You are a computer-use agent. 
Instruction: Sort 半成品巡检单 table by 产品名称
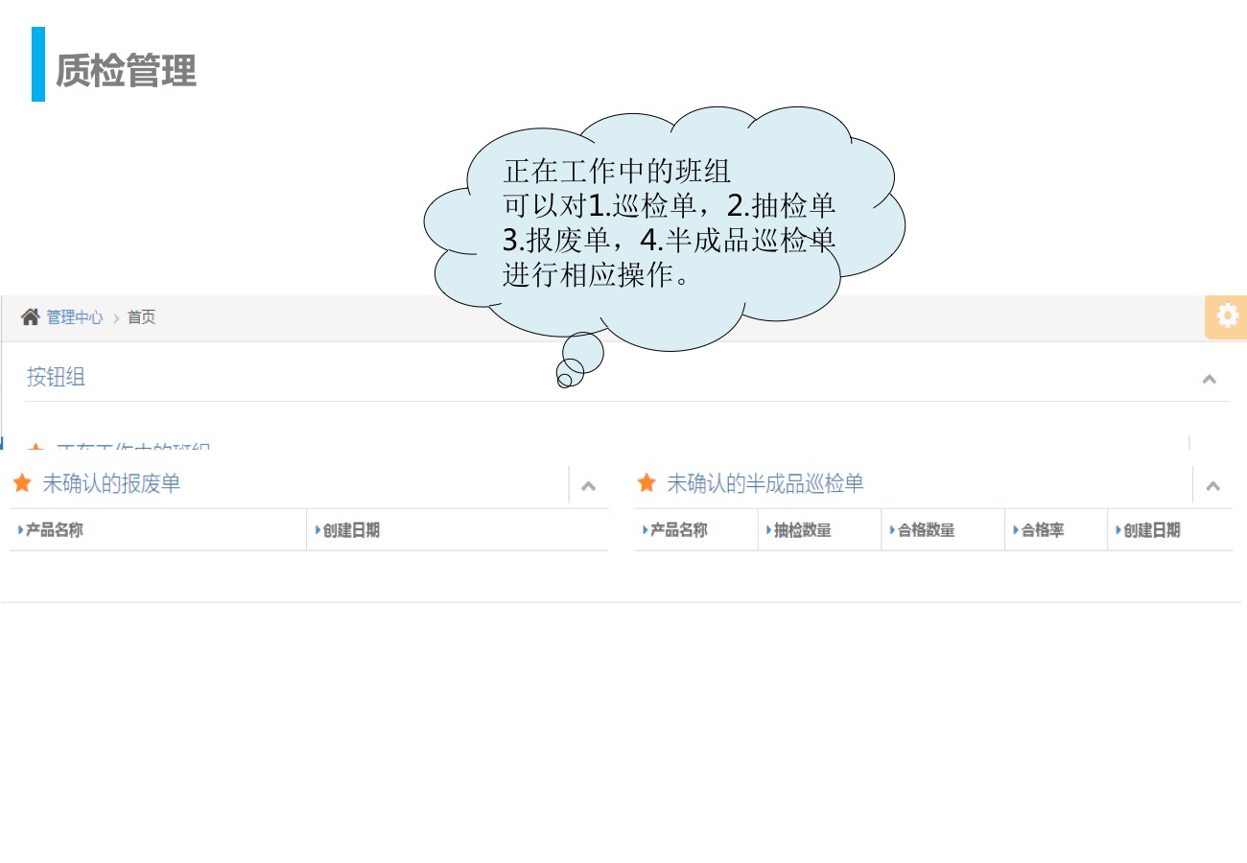pos(679,530)
